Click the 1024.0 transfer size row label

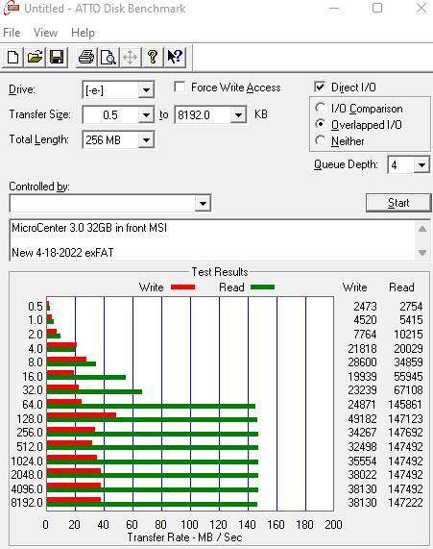click(x=27, y=462)
